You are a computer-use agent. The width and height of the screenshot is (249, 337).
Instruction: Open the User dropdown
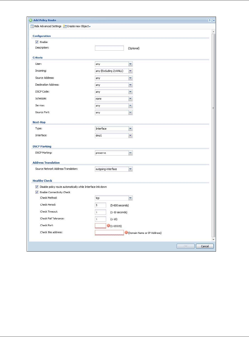(130, 64)
